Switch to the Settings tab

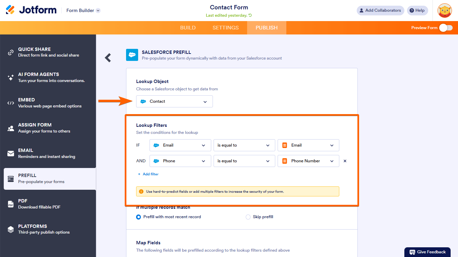(x=226, y=28)
